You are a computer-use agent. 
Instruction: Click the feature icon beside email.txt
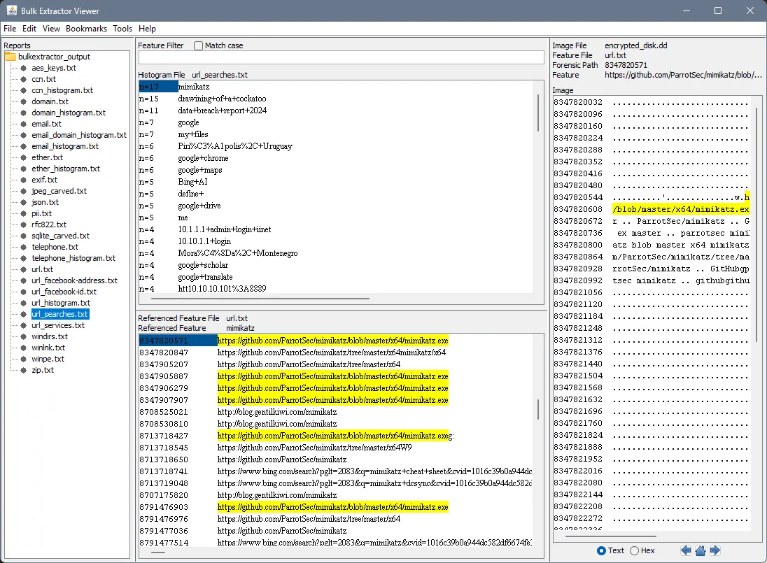(24, 124)
